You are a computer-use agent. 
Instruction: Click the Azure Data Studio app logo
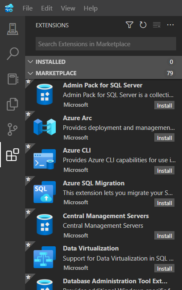point(9,8)
